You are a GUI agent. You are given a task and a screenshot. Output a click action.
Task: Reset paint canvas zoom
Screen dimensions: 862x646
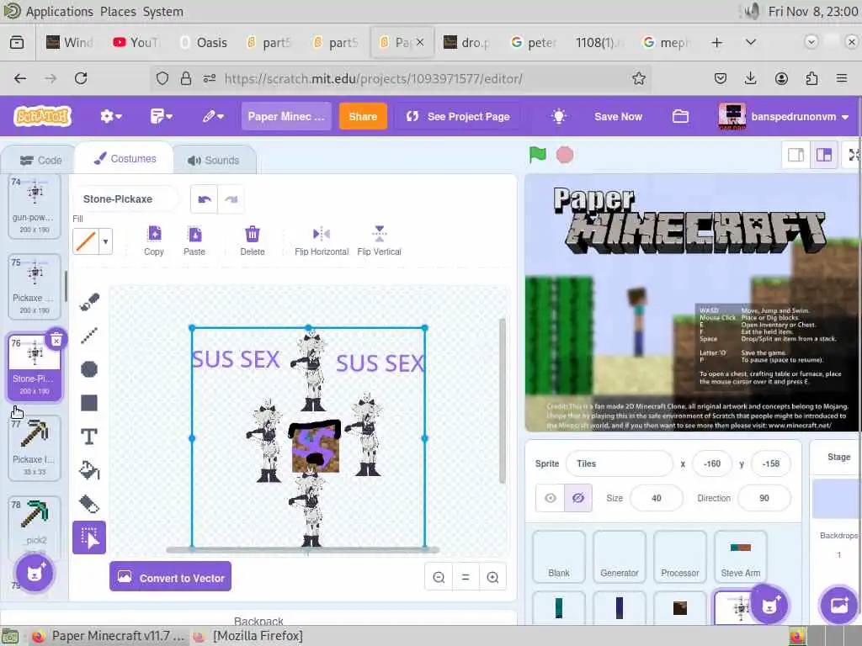(466, 577)
